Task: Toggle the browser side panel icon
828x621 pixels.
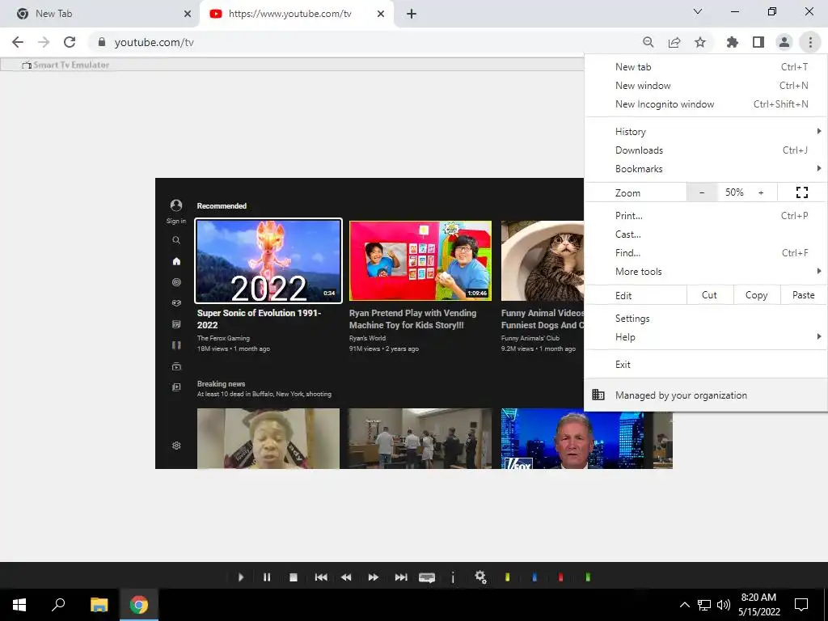Action: coord(758,42)
